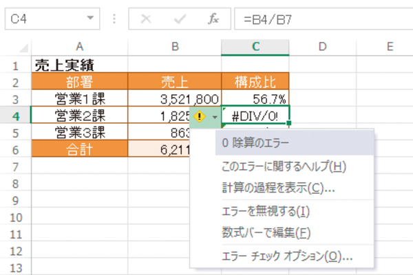The image size is (413, 275).
Task: Select row 10 header
Action: coord(16,217)
